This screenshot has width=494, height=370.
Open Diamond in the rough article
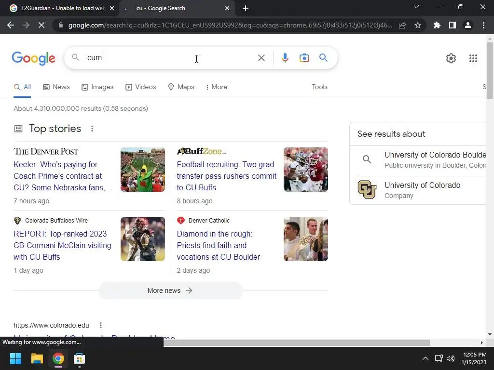(219, 245)
